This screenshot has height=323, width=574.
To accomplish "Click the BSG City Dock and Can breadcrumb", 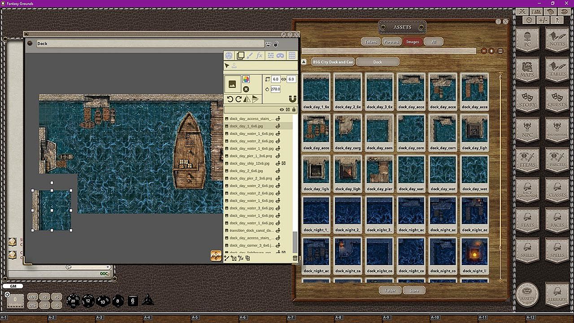I will click(333, 62).
